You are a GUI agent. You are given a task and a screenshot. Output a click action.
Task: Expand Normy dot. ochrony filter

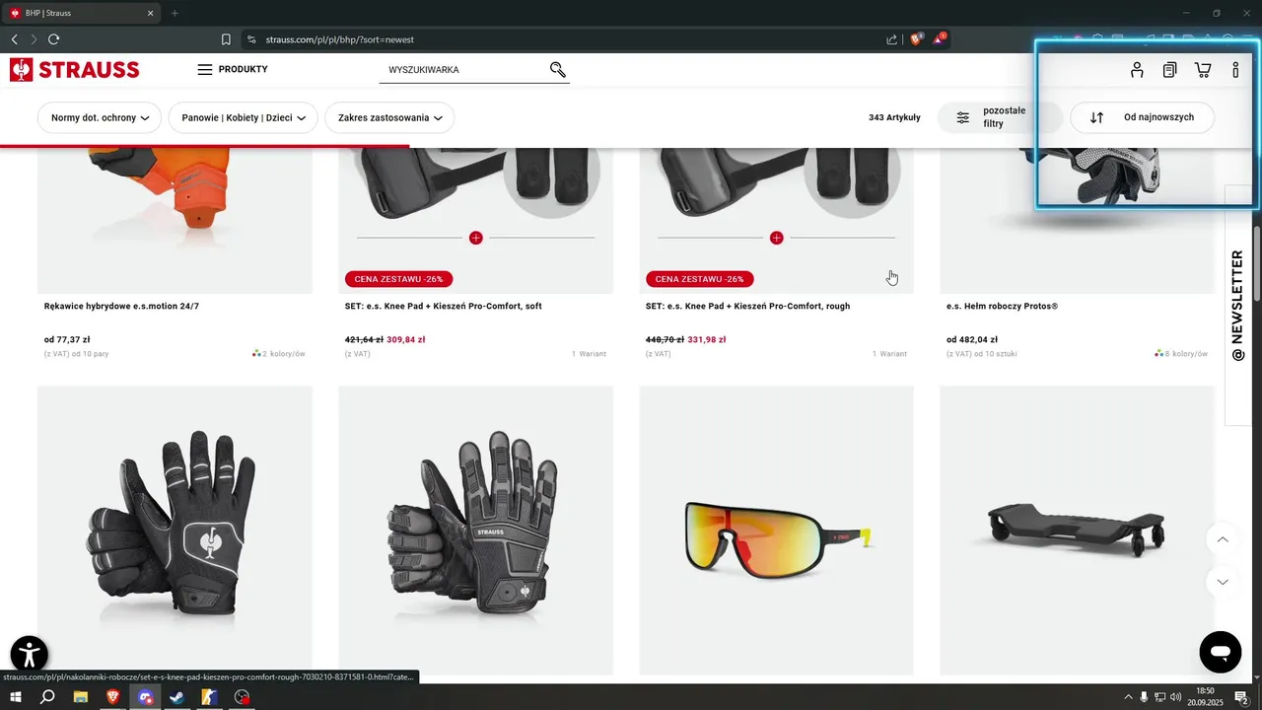[100, 117]
